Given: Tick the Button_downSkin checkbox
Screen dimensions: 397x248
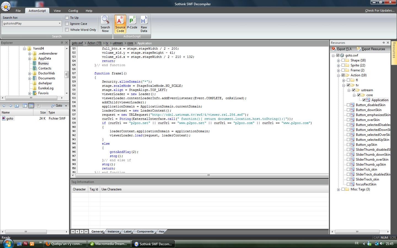Looking at the screenshot, I should point(348,110).
